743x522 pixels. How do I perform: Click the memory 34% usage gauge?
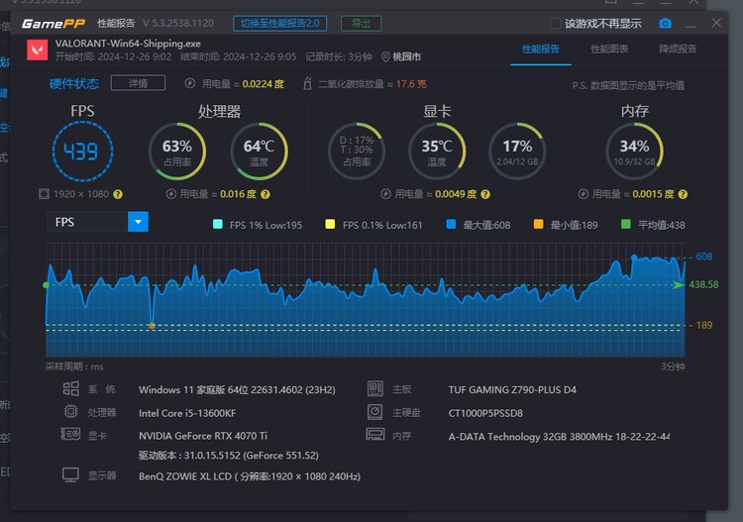tap(634, 152)
